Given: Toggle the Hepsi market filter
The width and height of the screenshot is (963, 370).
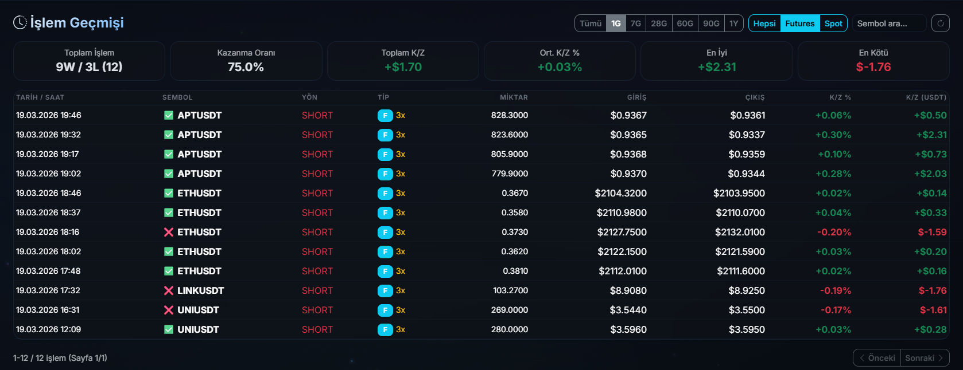Looking at the screenshot, I should [764, 23].
